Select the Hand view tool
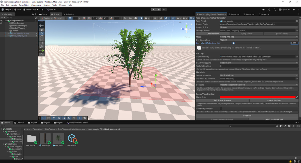Viewport: 301px width, 163px height. [42, 30]
